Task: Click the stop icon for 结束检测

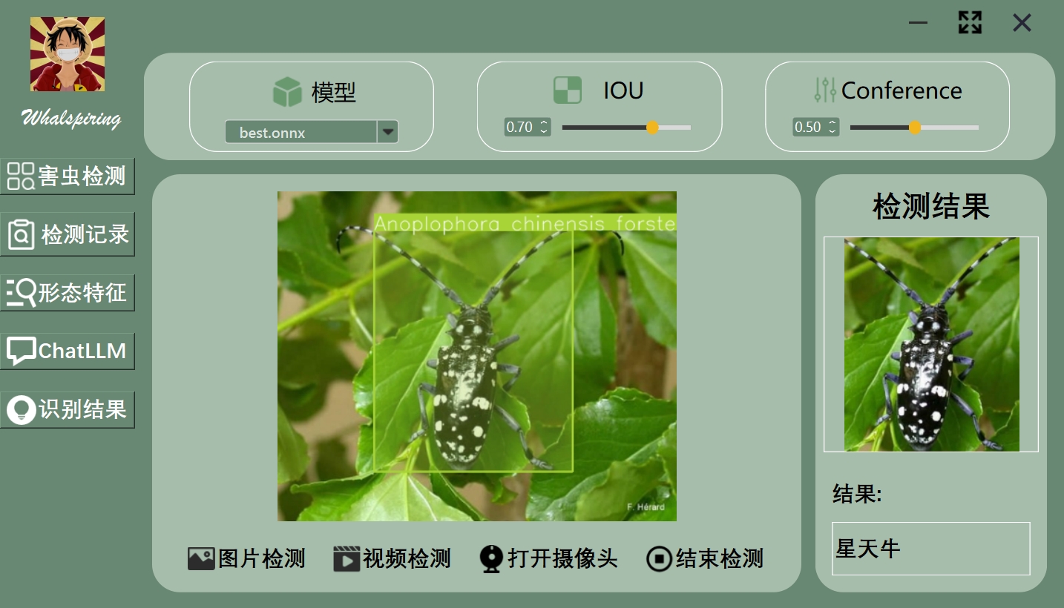Action: (659, 558)
